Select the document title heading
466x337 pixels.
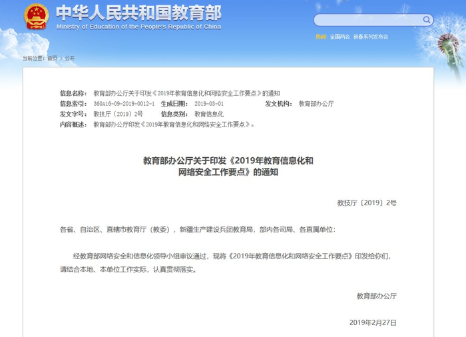[228, 167]
